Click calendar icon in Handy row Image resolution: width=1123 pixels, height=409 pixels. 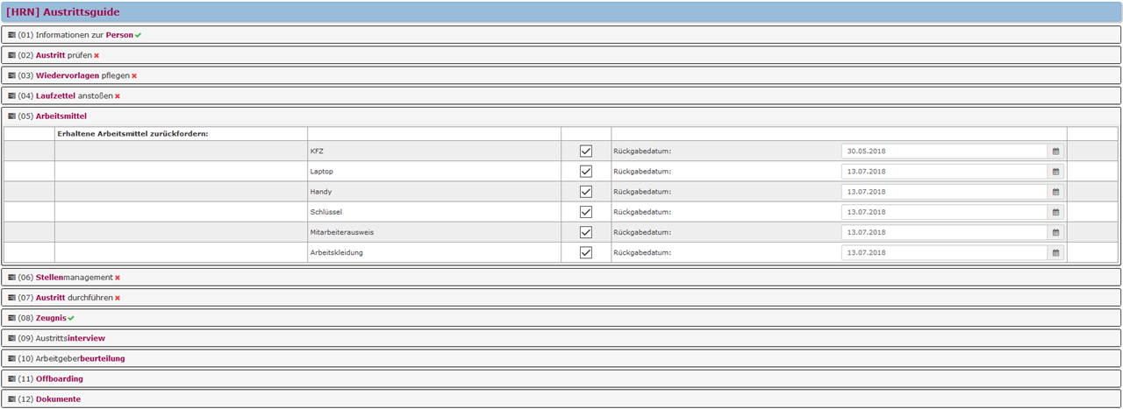point(1056,192)
